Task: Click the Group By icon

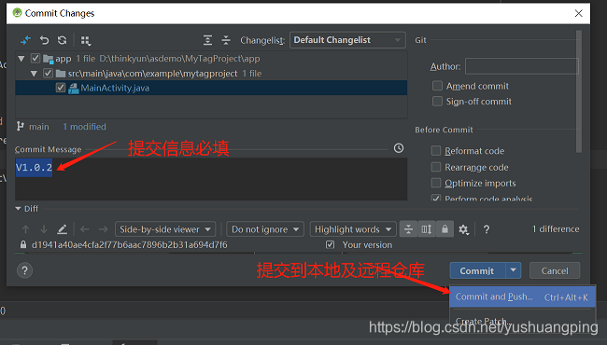Action: (86, 41)
